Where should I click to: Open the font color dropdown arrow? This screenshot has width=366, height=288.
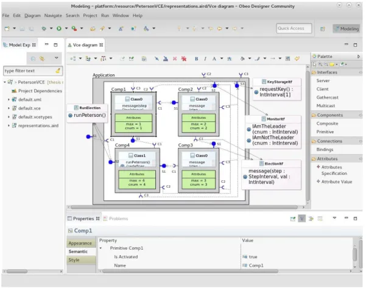coord(222,58)
